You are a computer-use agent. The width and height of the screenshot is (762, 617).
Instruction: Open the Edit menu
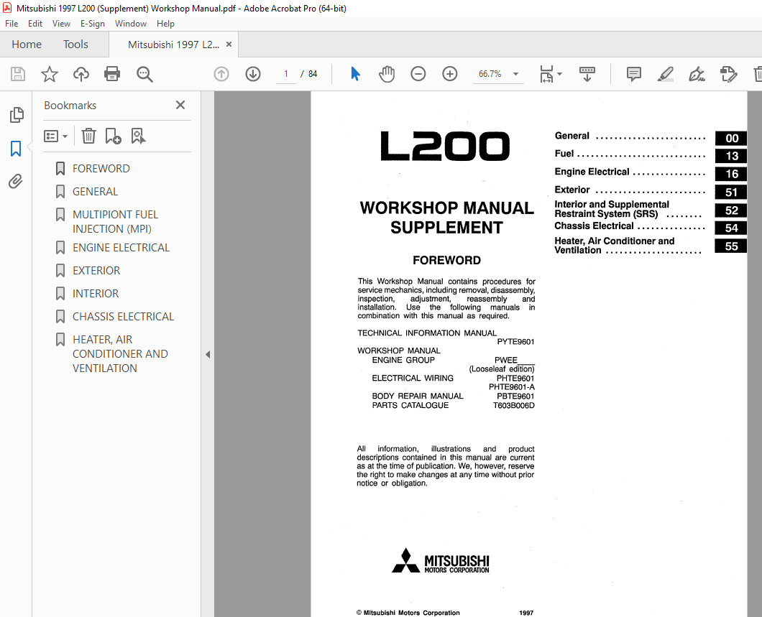[x=35, y=23]
